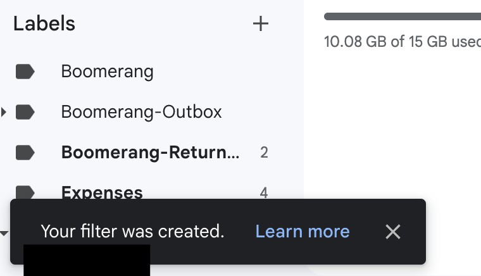Click the unread count 2 beside Boomerang-Return
The image size is (481, 276).
(x=264, y=153)
